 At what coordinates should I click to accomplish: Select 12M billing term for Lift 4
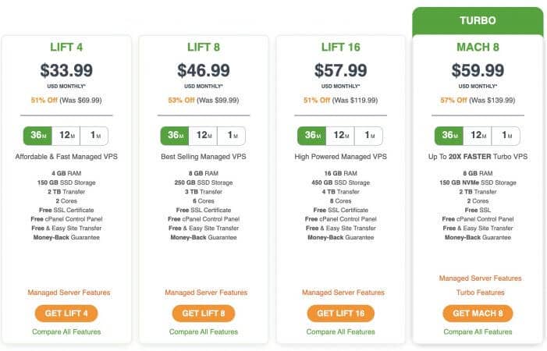[x=66, y=136]
